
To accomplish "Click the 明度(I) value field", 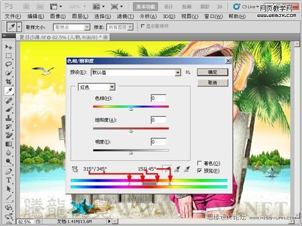I will tap(159, 142).
